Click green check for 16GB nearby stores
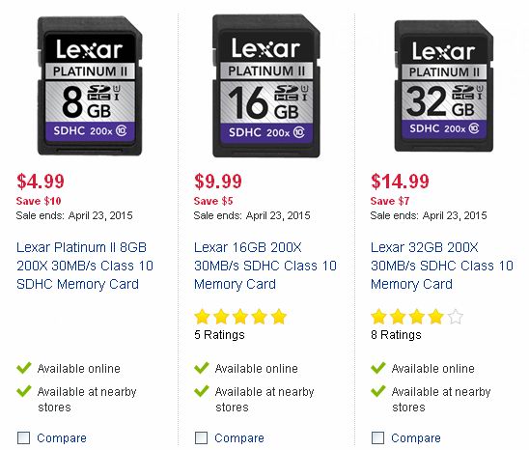 [202, 391]
